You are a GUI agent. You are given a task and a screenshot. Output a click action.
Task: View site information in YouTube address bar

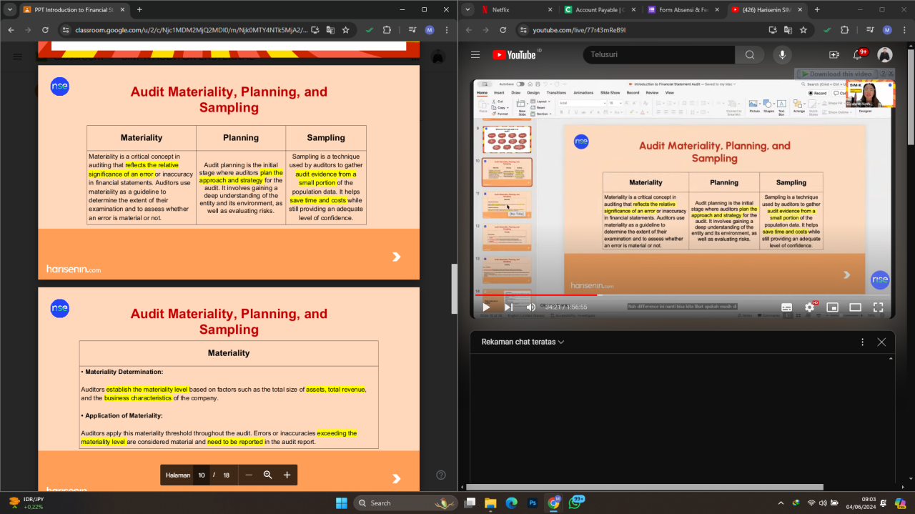pos(523,30)
